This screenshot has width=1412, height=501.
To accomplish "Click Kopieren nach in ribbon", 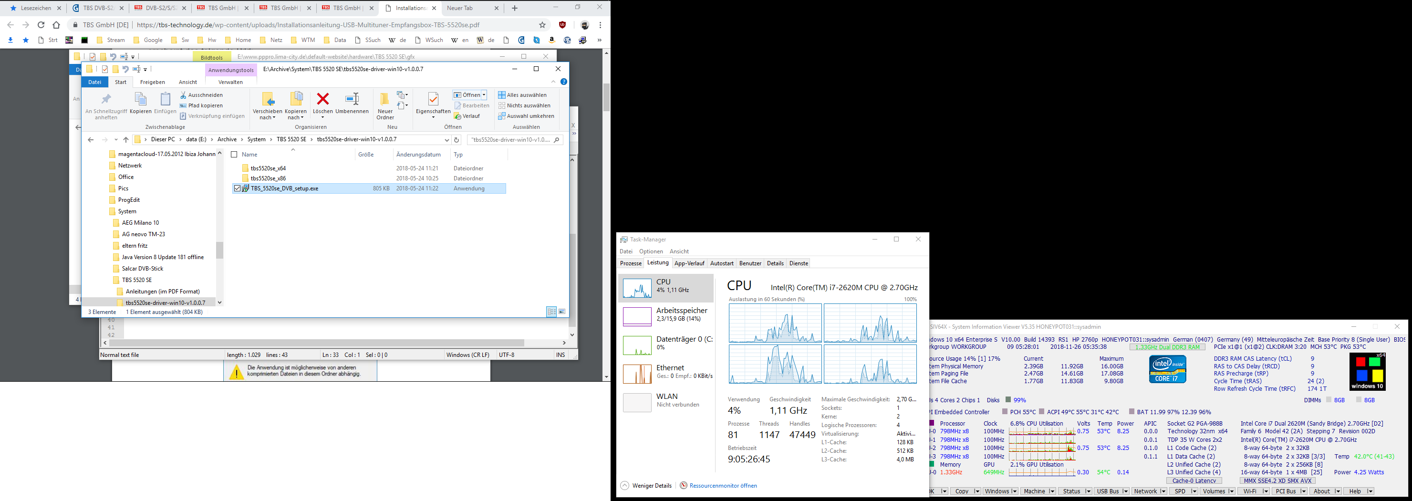I will [x=295, y=106].
